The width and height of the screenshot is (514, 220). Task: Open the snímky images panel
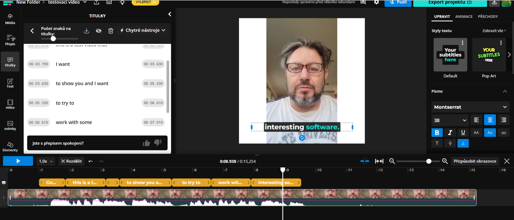(10, 125)
